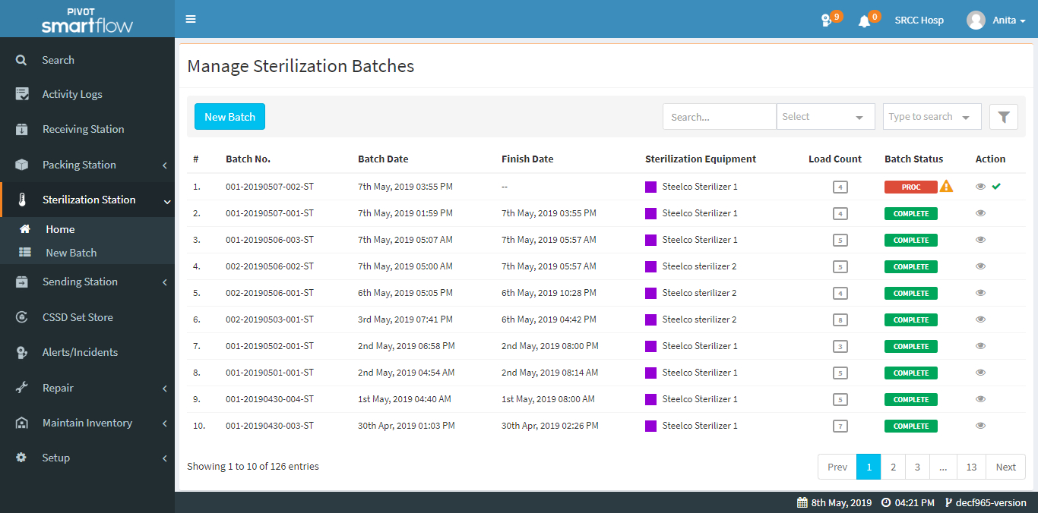The height and width of the screenshot is (513, 1038).
Task: Sort by Batch Date column header
Action: (383, 159)
